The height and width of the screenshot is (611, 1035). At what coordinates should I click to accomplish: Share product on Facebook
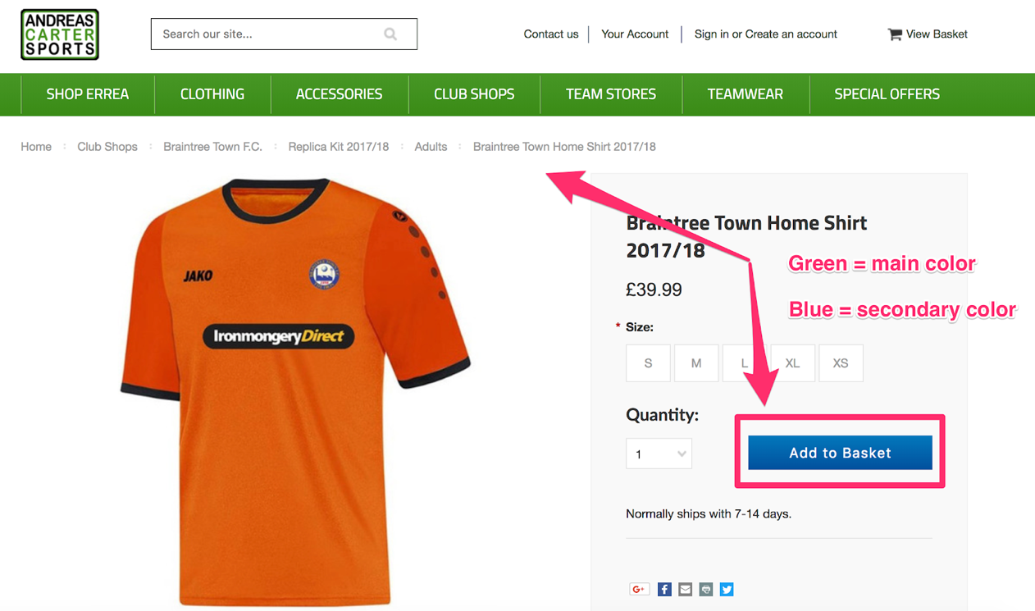(664, 589)
